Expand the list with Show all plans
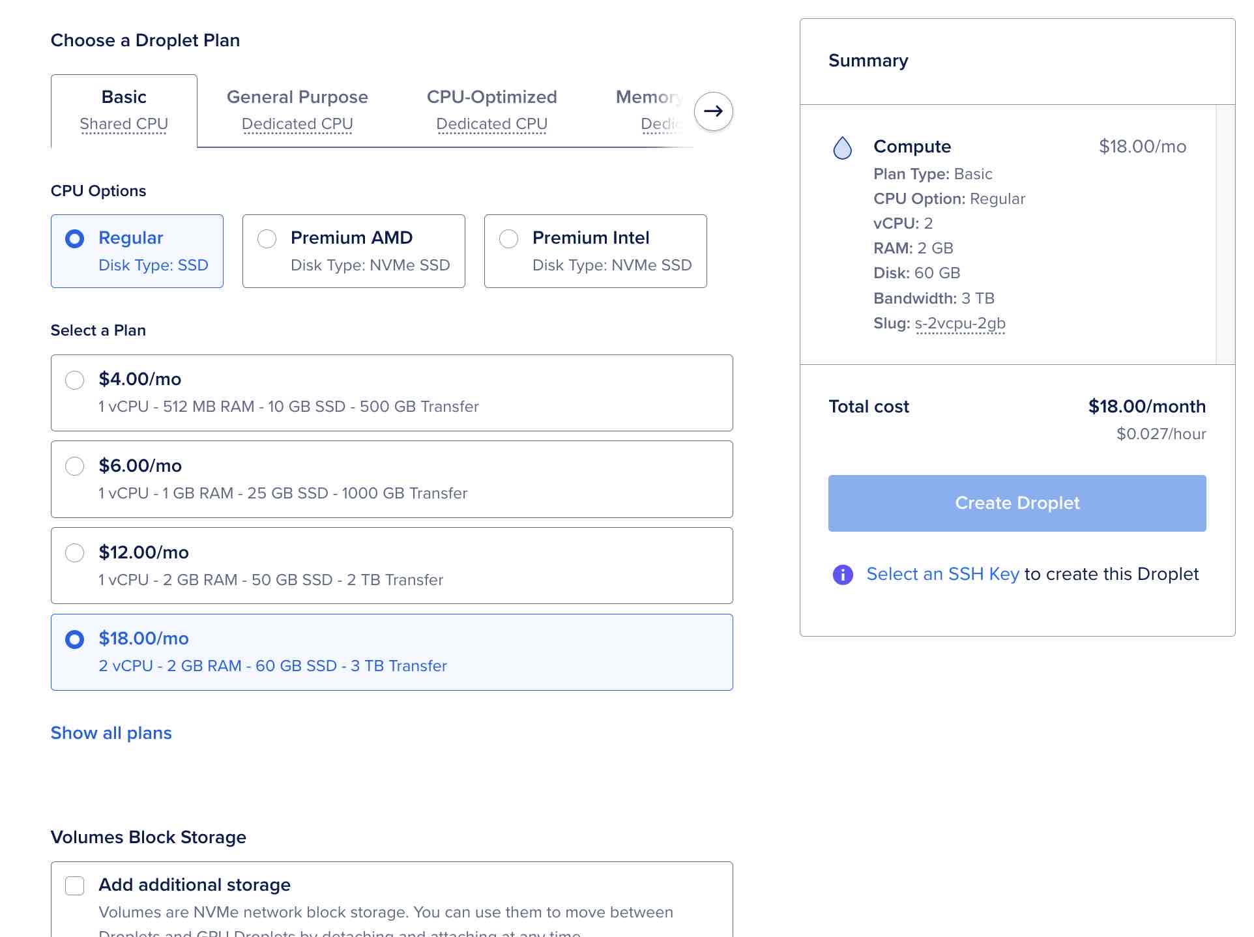This screenshot has height=937, width=1254. [x=111, y=733]
